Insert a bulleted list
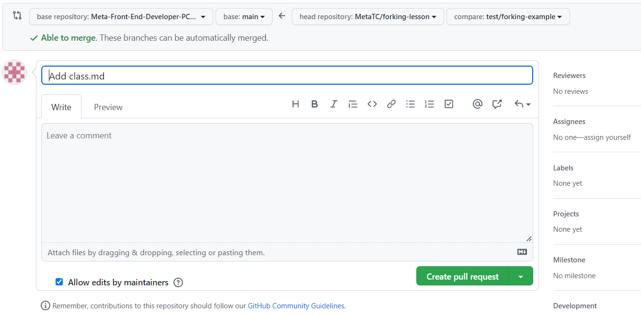The height and width of the screenshot is (316, 641). pyautogui.click(x=411, y=104)
